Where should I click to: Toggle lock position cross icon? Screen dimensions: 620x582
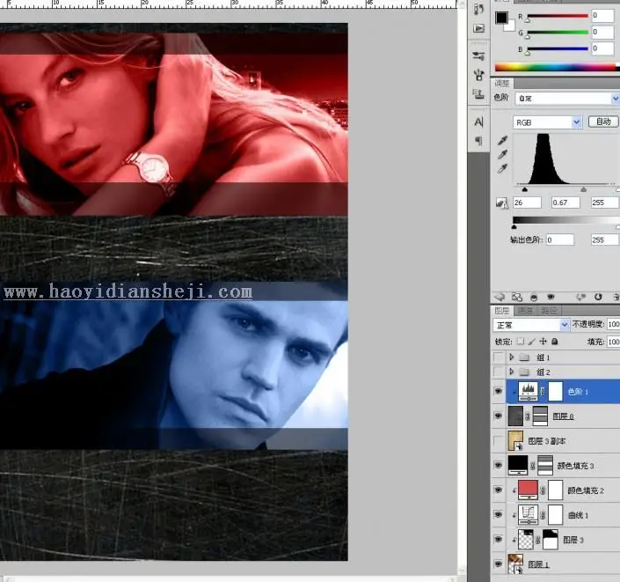point(543,342)
